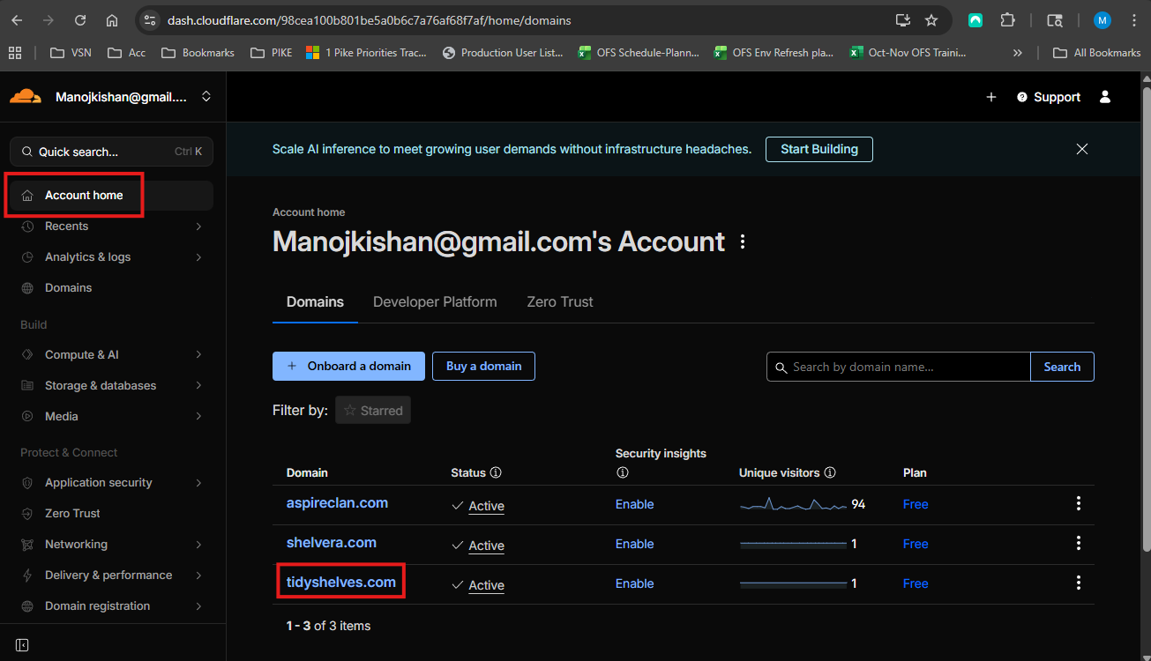The height and width of the screenshot is (661, 1151).
Task: Click Unique visitors info icon
Action: 830,473
